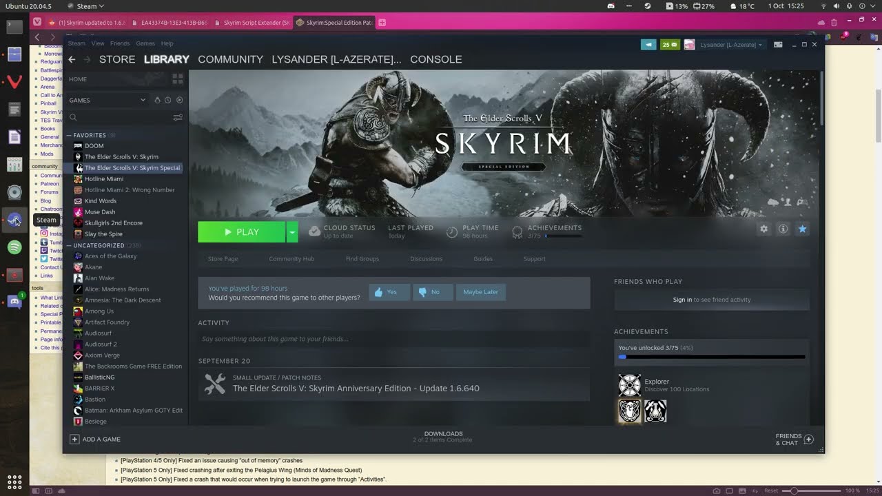Open the Discussions link

pos(427,259)
